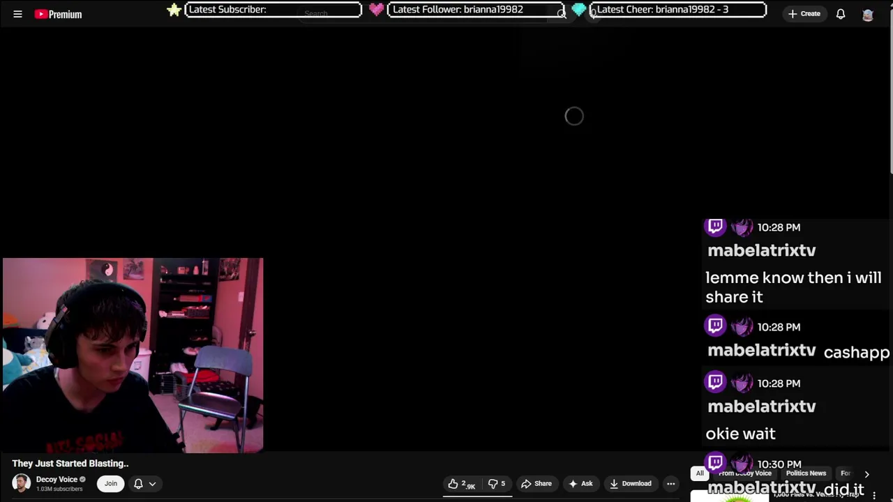Select the From Decoy Voice chip
The width and height of the screenshot is (893, 502).
(x=745, y=473)
